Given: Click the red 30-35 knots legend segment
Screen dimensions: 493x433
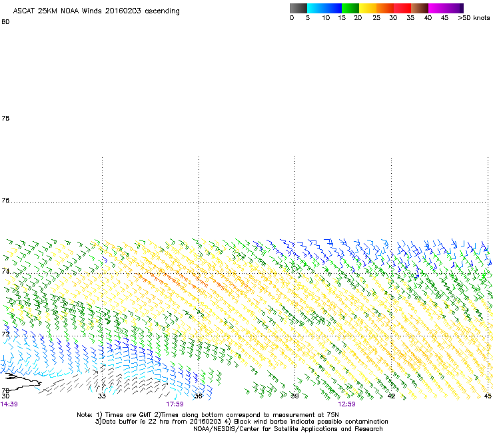Looking at the screenshot, I should pyautogui.click(x=402, y=8).
